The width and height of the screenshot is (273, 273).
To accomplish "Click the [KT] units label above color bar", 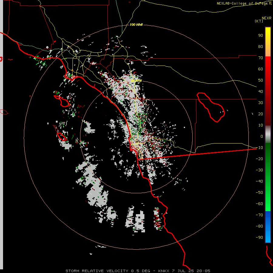I will pyautogui.click(x=259, y=21).
